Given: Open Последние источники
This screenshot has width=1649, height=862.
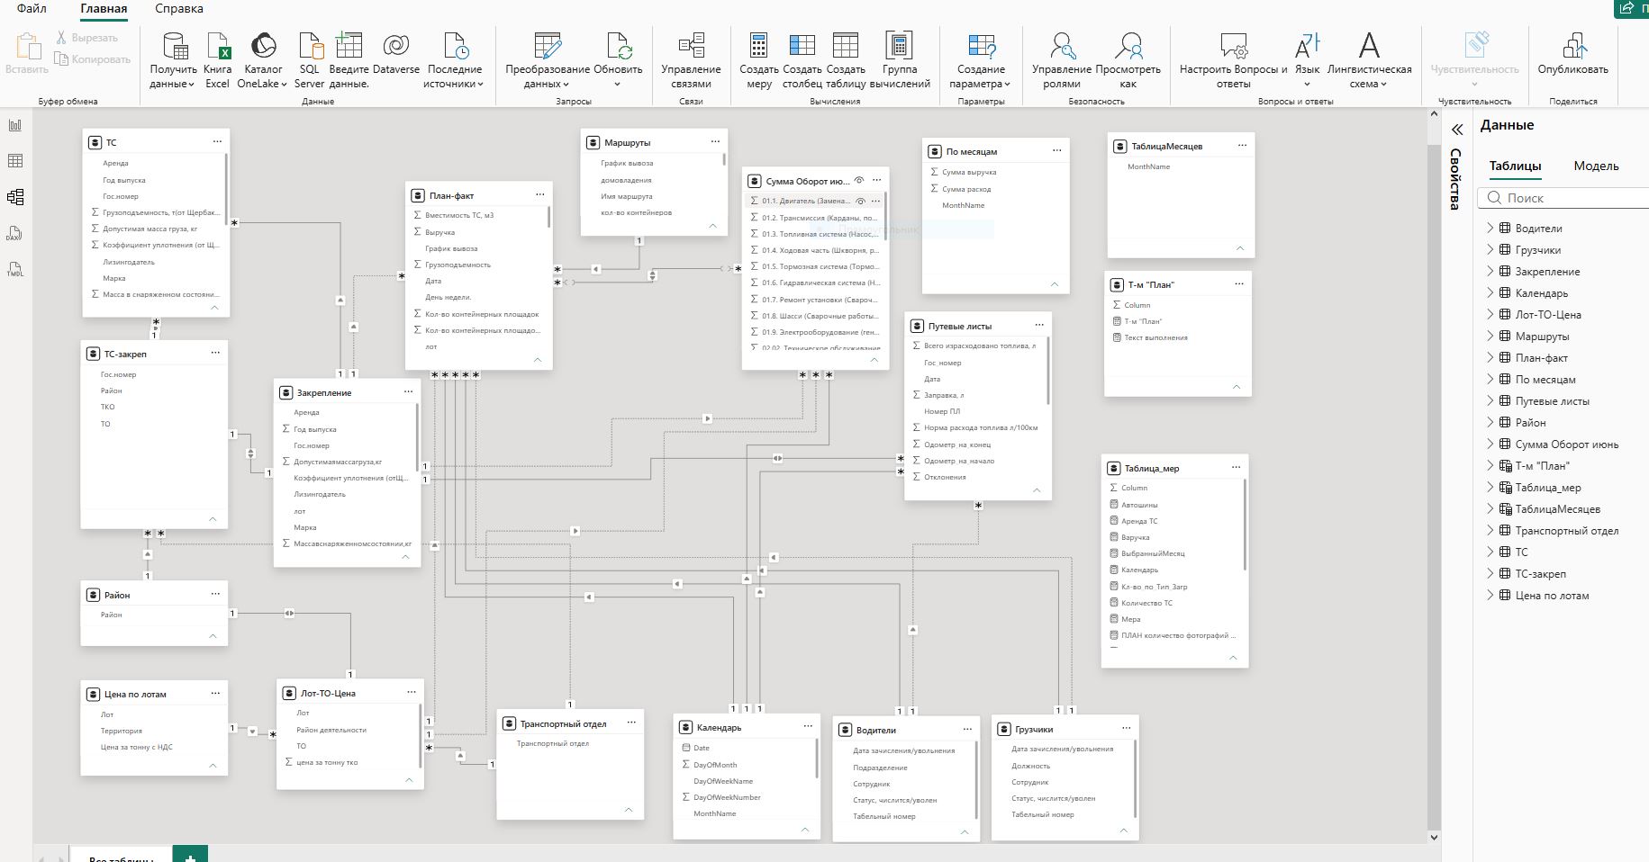Looking at the screenshot, I should [454, 60].
